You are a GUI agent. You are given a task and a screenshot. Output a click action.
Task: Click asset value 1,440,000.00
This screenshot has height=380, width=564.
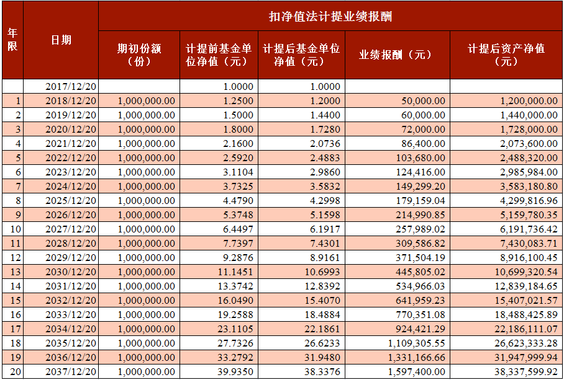[506, 115]
